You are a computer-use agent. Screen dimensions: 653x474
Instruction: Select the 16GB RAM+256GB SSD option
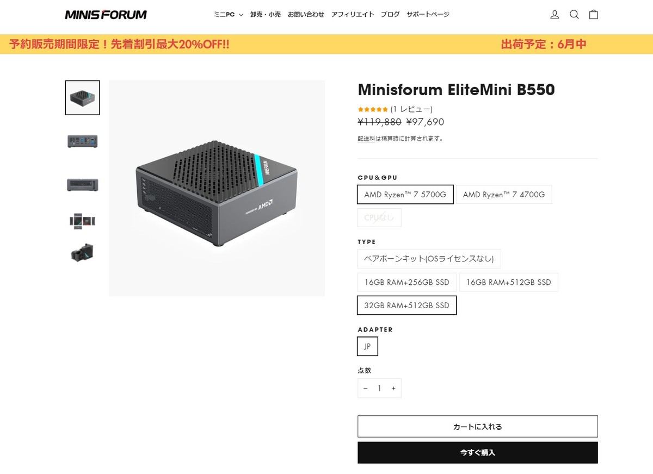click(x=406, y=282)
